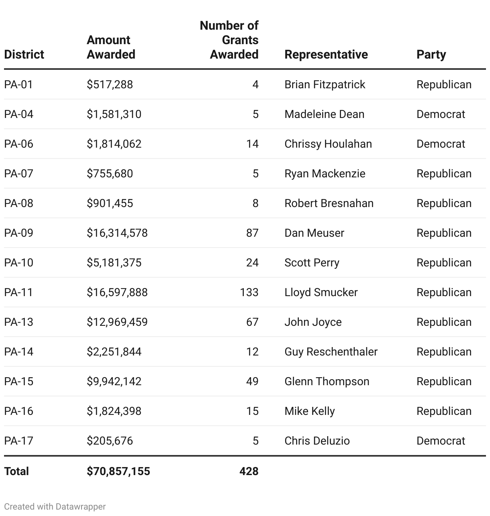Select the Lloyd Smucker cell
This screenshot has width=490, height=516.
click(x=321, y=293)
